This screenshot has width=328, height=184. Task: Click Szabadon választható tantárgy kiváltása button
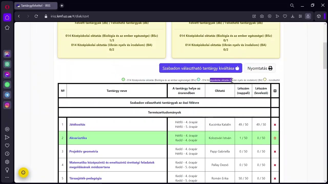tap(201, 68)
